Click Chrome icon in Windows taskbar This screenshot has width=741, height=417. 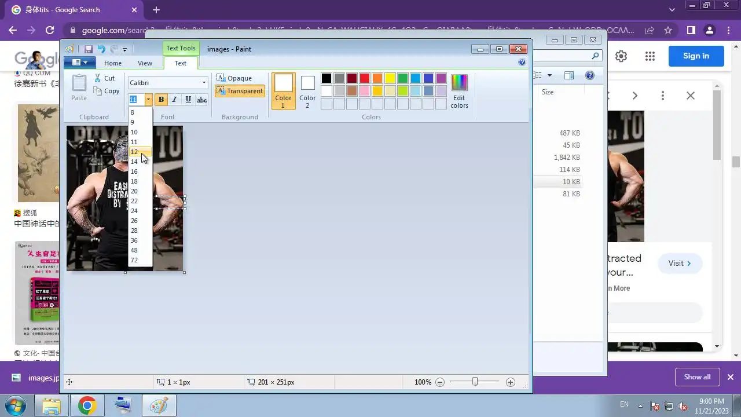[x=87, y=405]
